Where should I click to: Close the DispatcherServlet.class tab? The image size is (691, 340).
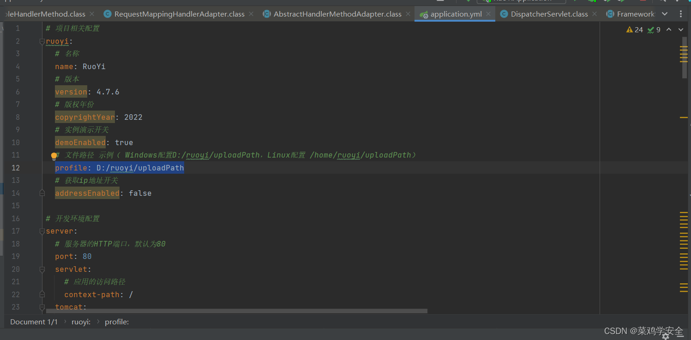(595, 14)
